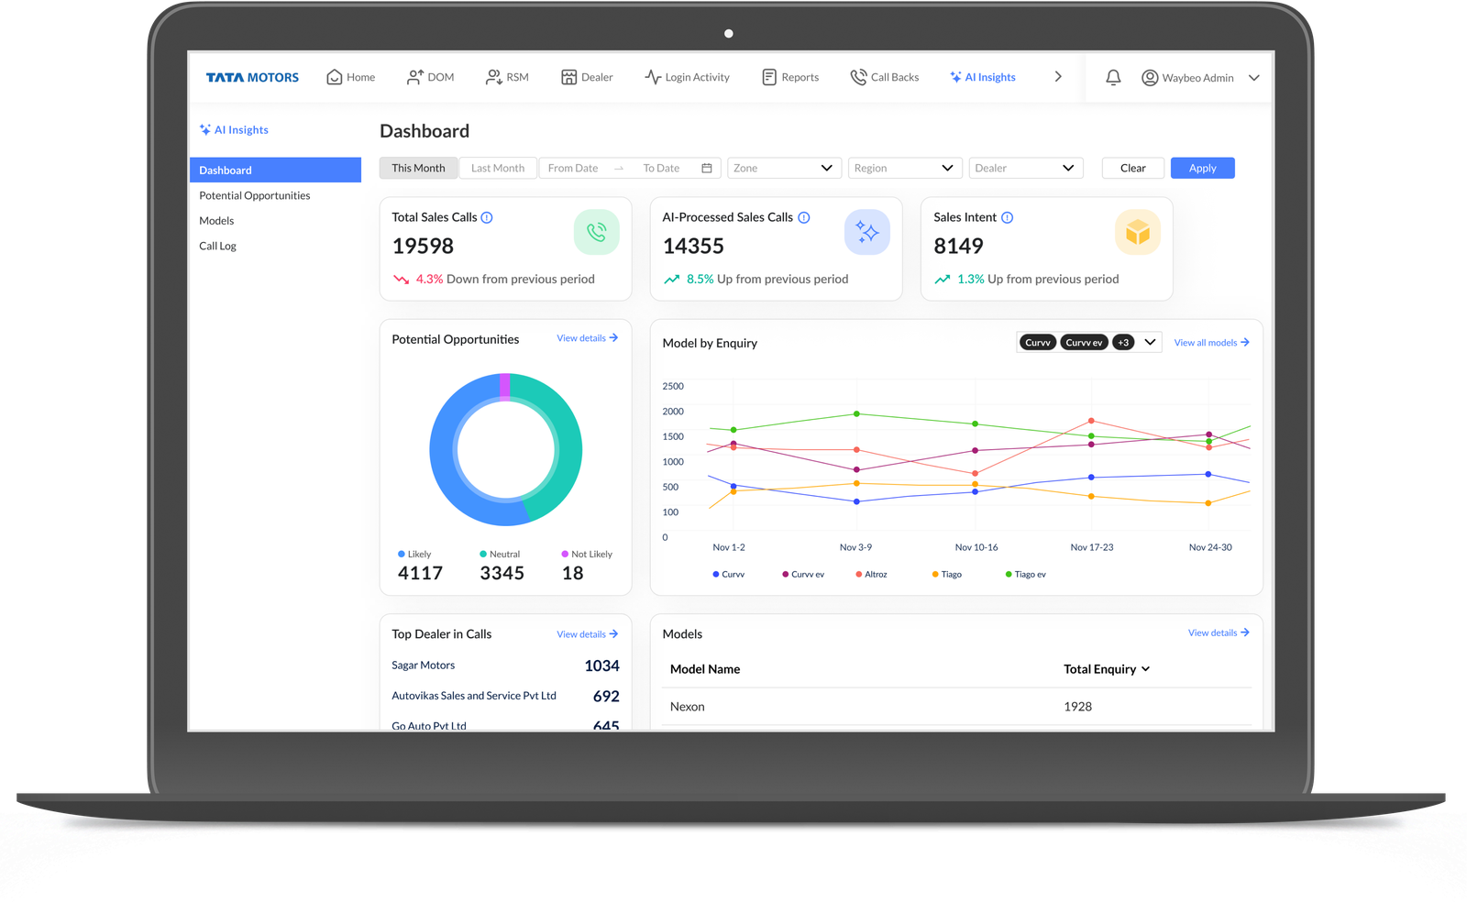The image size is (1467, 902).
Task: Click the info icon beside Total Sales Calls
Action: pyautogui.click(x=487, y=218)
